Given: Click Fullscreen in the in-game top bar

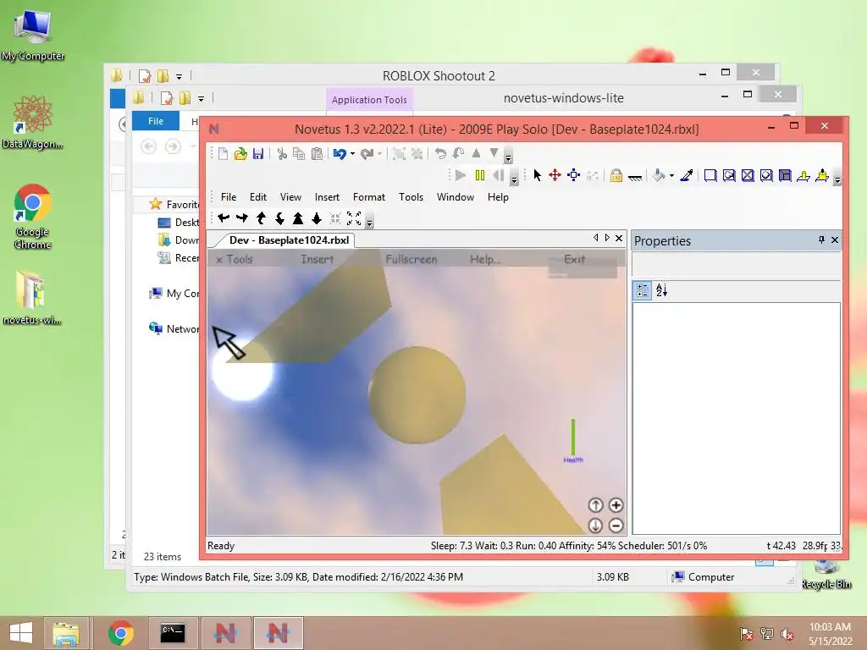Looking at the screenshot, I should (x=411, y=259).
